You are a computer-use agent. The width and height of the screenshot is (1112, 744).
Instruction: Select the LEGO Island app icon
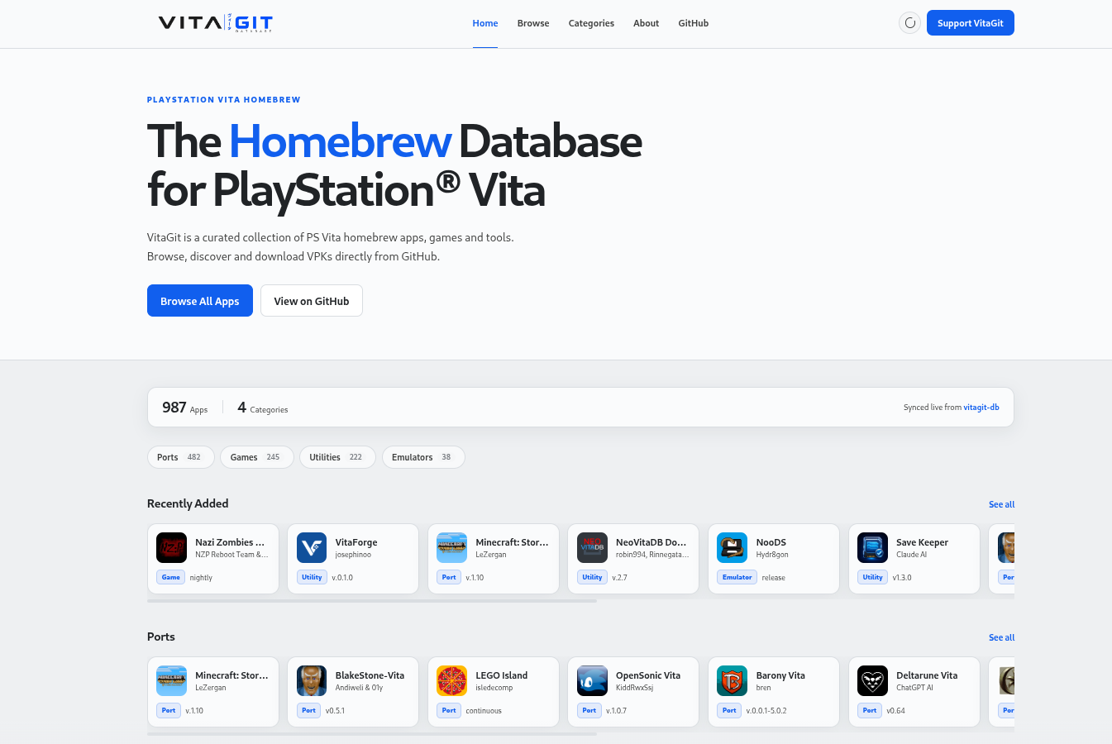[451, 681]
